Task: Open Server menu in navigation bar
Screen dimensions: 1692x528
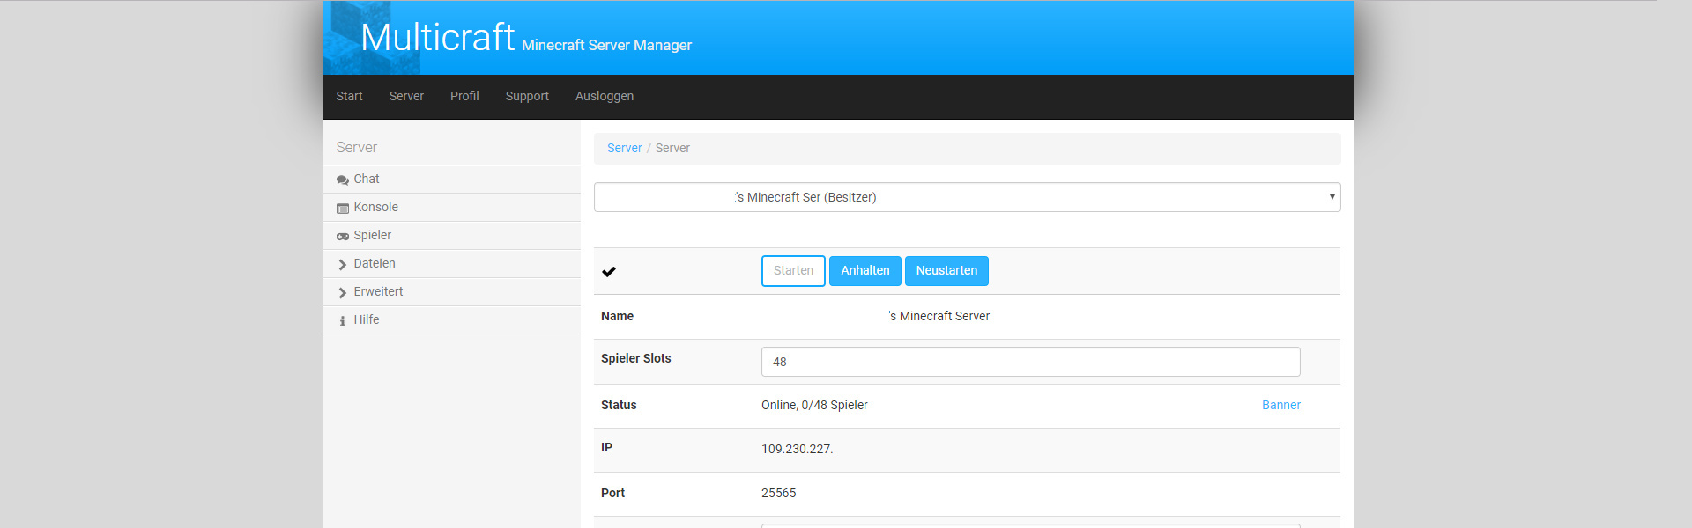Action: 406,96
